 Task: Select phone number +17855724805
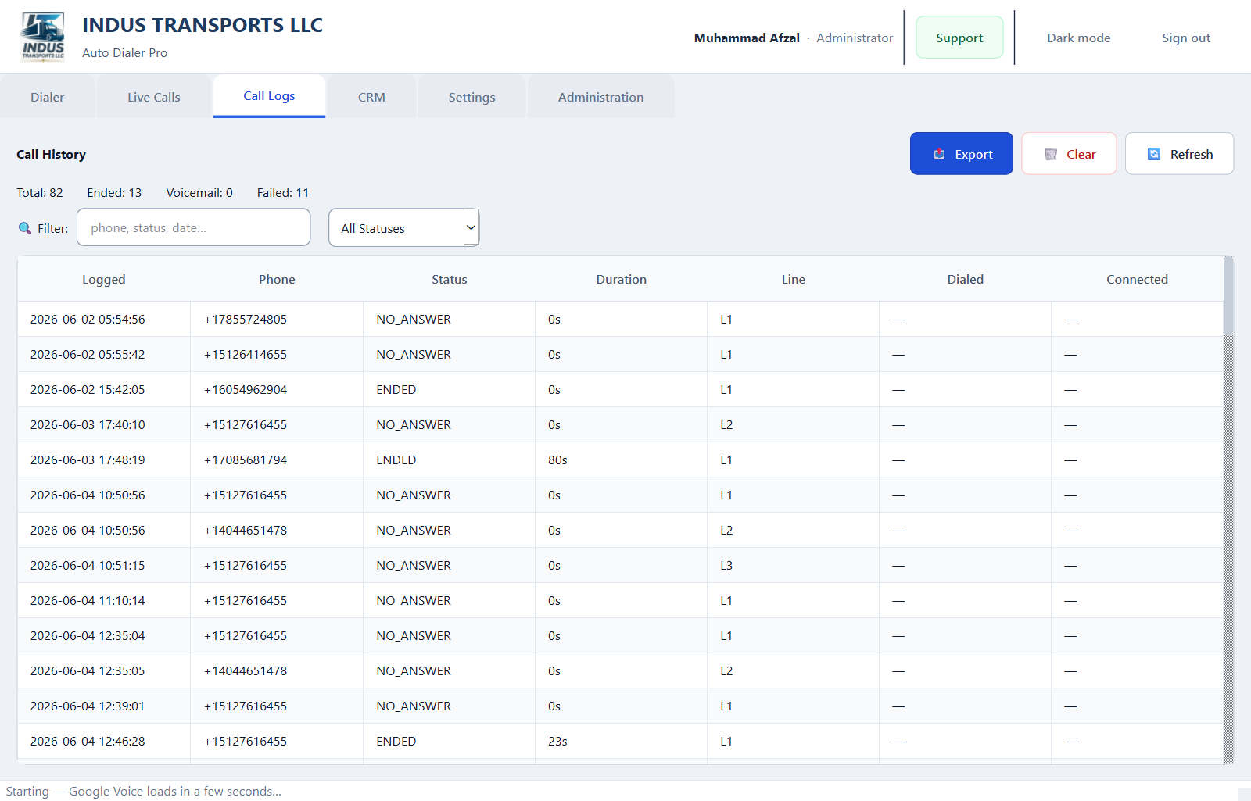point(246,319)
